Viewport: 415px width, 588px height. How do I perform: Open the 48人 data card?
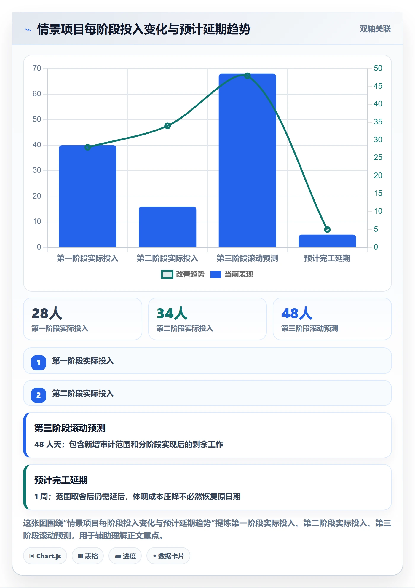(332, 319)
